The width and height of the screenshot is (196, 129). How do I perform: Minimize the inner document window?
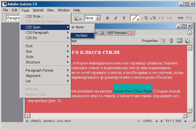pyautogui.click(x=179, y=26)
